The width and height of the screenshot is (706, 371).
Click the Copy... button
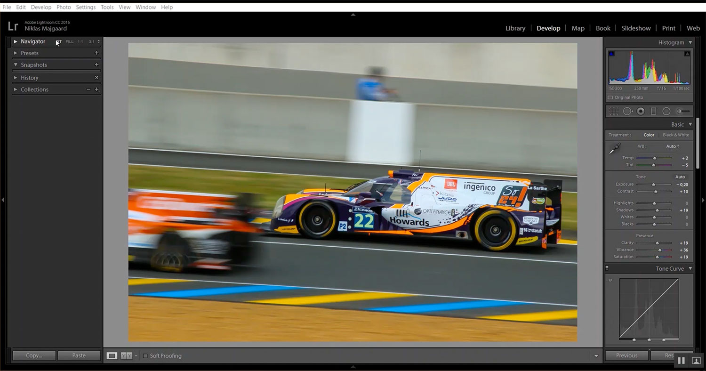34,355
